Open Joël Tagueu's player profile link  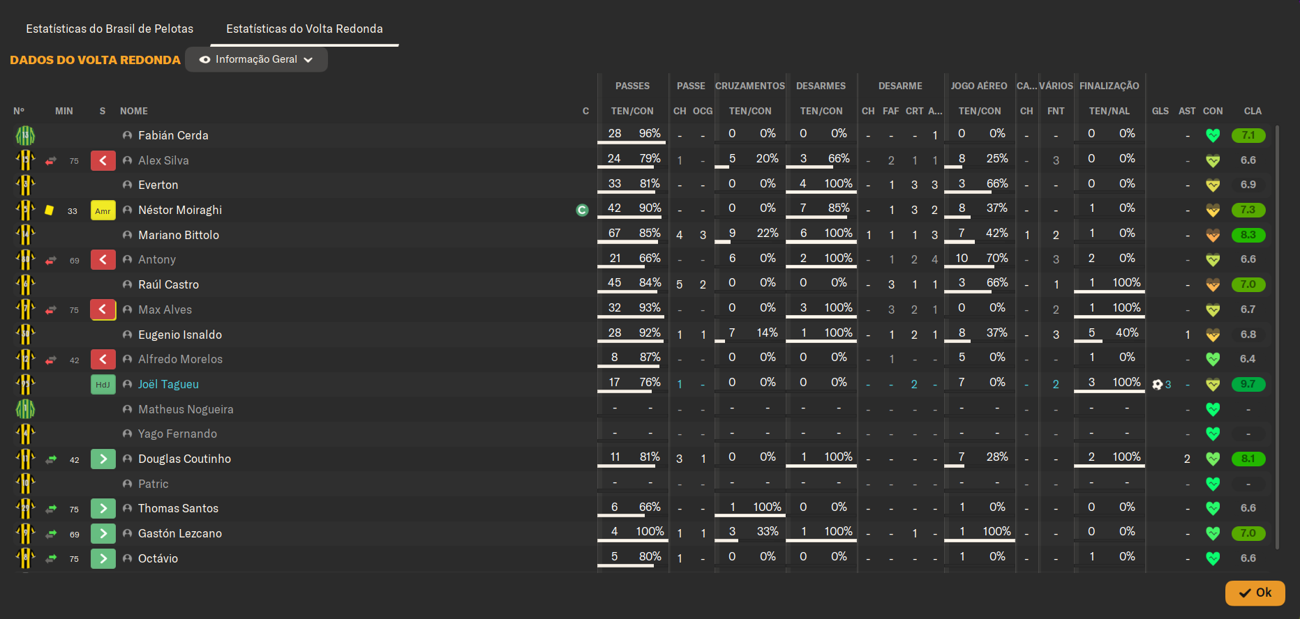point(168,384)
